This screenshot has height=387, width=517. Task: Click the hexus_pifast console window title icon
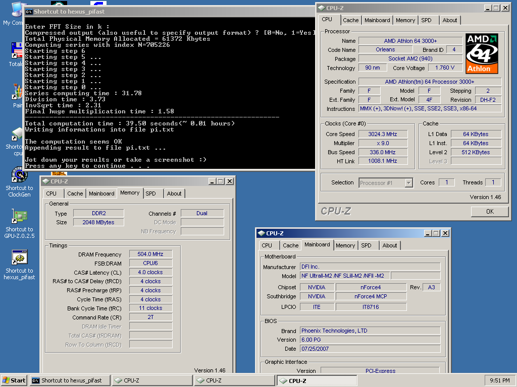tap(29, 12)
